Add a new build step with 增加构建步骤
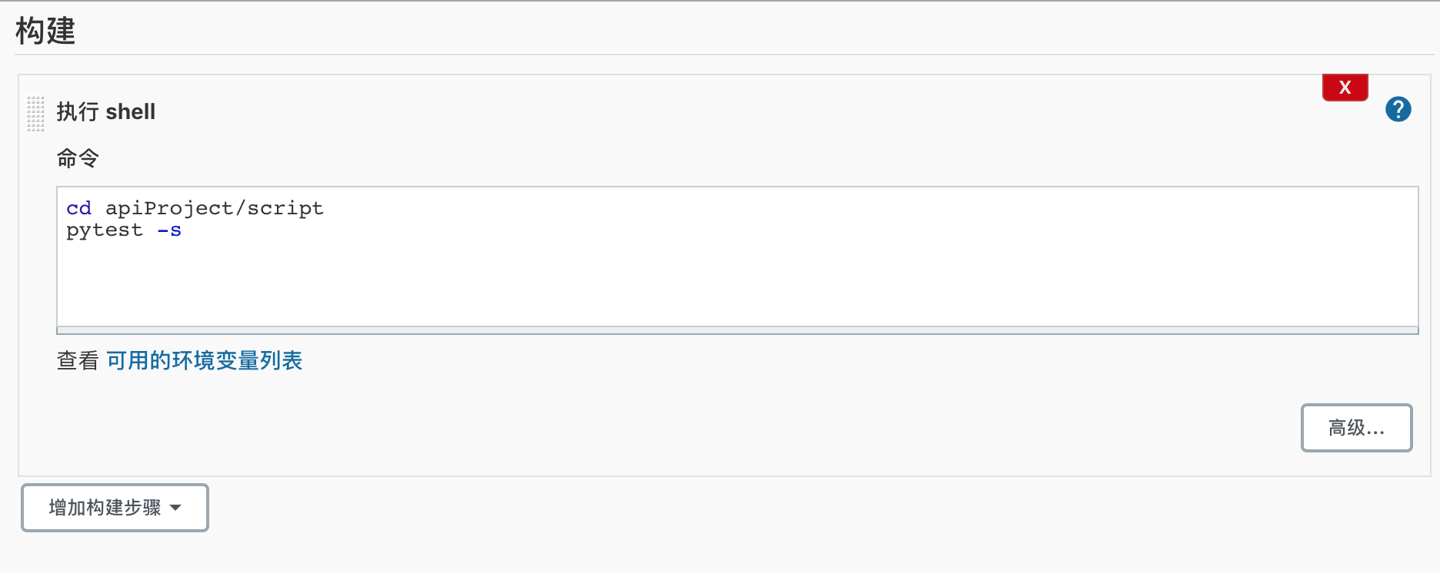 [114, 508]
